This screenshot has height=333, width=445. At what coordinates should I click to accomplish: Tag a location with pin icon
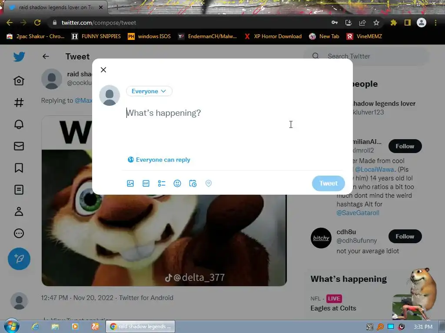click(208, 183)
